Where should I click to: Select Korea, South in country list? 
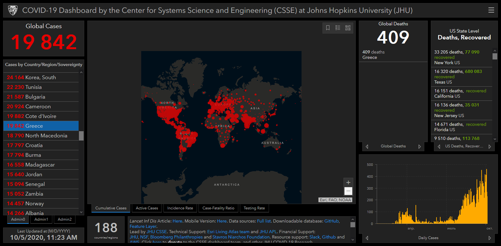click(41, 77)
